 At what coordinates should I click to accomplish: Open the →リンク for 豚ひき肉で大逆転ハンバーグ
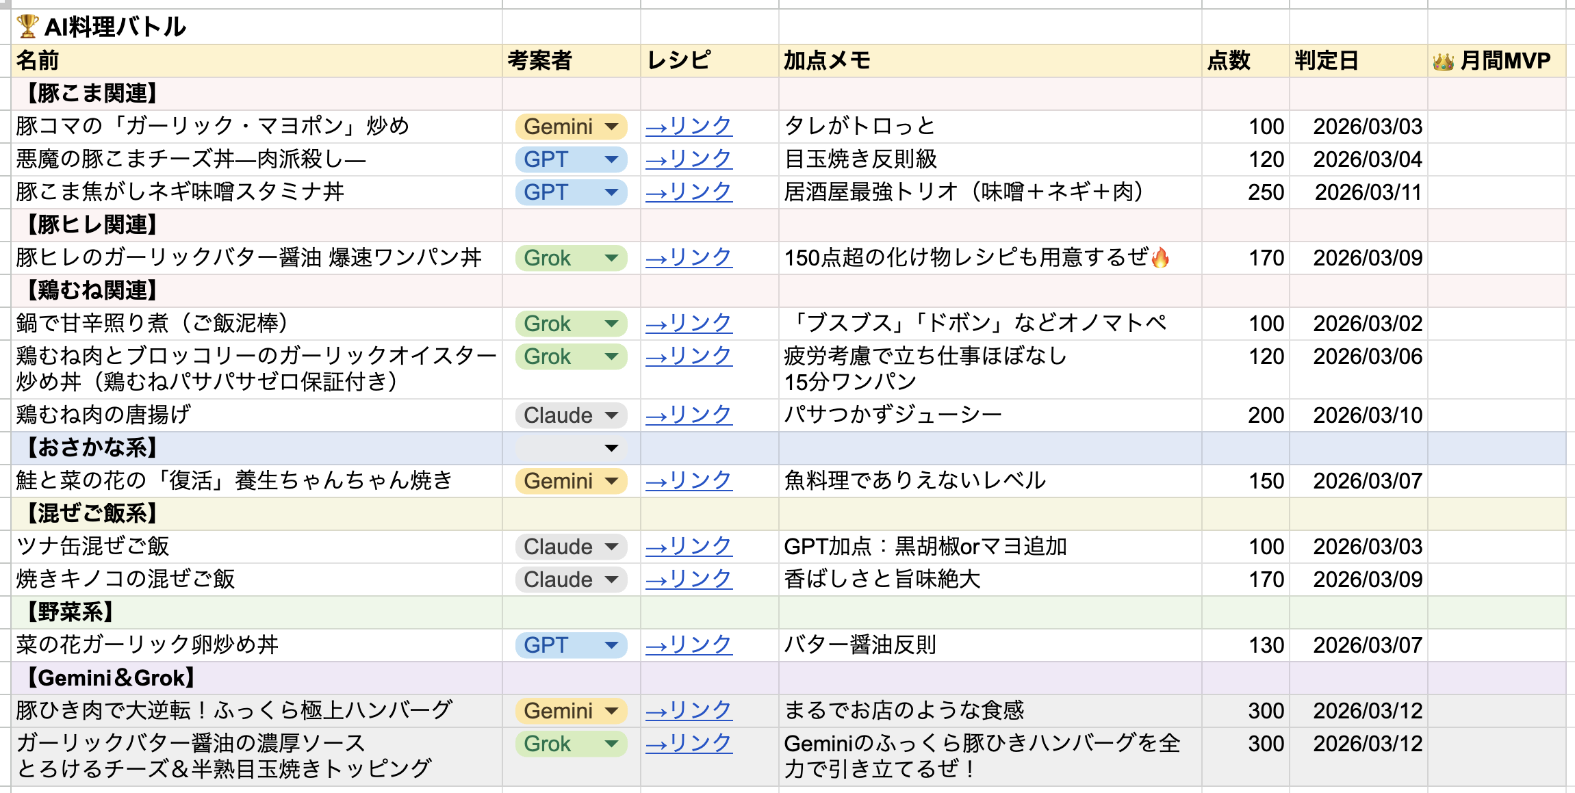[x=687, y=711]
